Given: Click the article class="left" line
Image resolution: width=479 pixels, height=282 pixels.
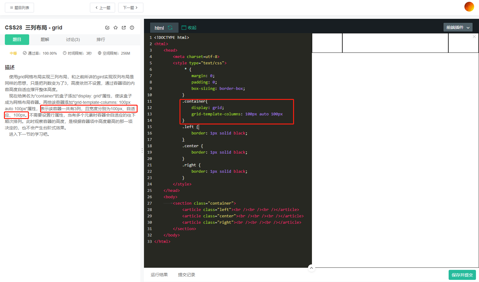Looking at the screenshot, I should click(x=241, y=210).
